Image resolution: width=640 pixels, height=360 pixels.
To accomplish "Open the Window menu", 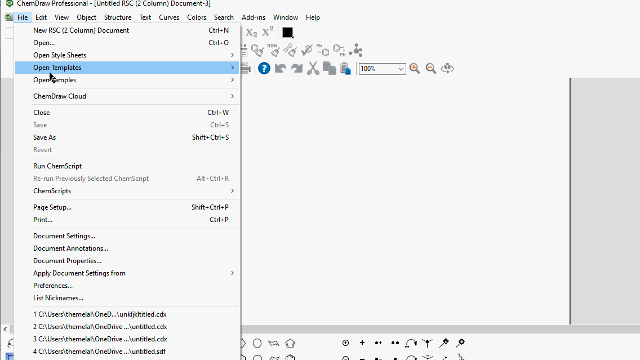I will pos(285,17).
